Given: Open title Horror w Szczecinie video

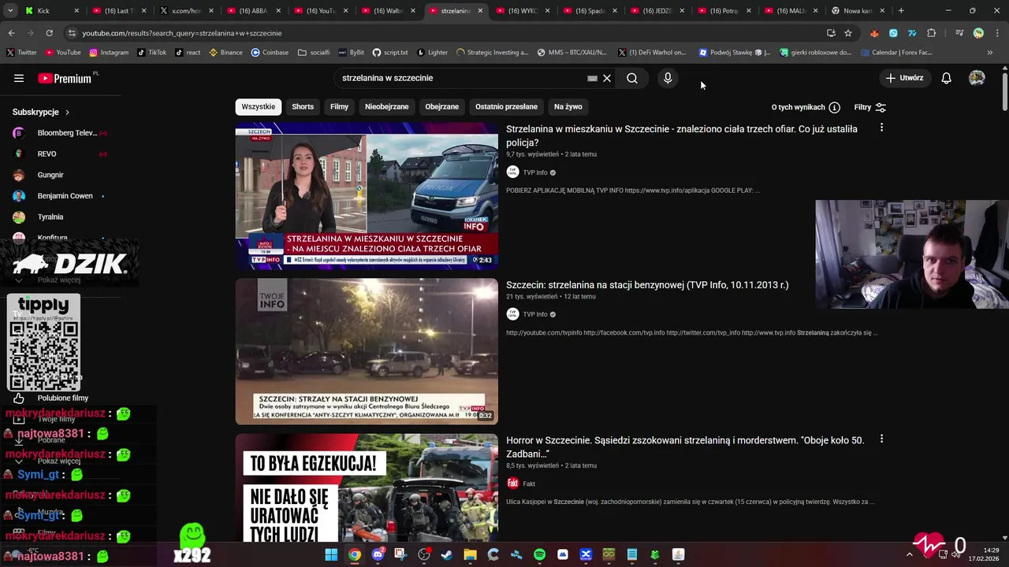Looking at the screenshot, I should (x=685, y=447).
